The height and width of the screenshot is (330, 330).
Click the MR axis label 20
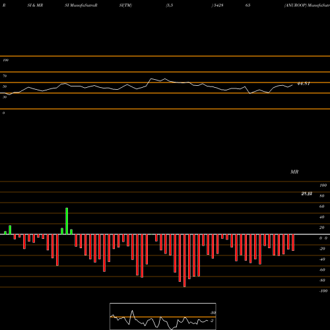(322, 228)
